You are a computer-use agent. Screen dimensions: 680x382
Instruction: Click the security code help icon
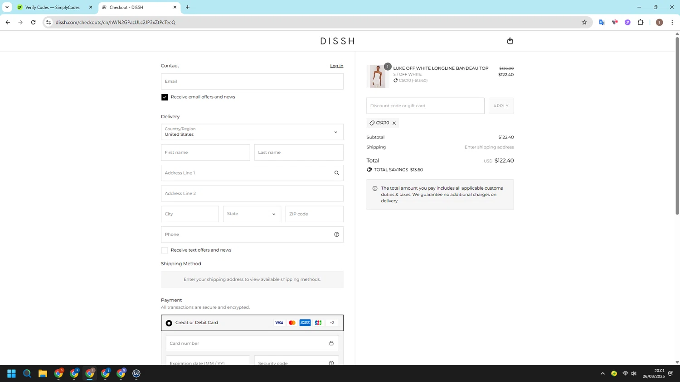(331, 363)
